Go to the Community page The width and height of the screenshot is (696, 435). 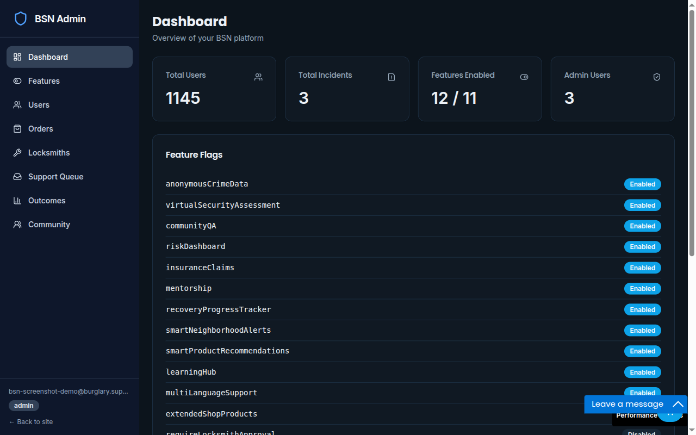(x=70, y=225)
